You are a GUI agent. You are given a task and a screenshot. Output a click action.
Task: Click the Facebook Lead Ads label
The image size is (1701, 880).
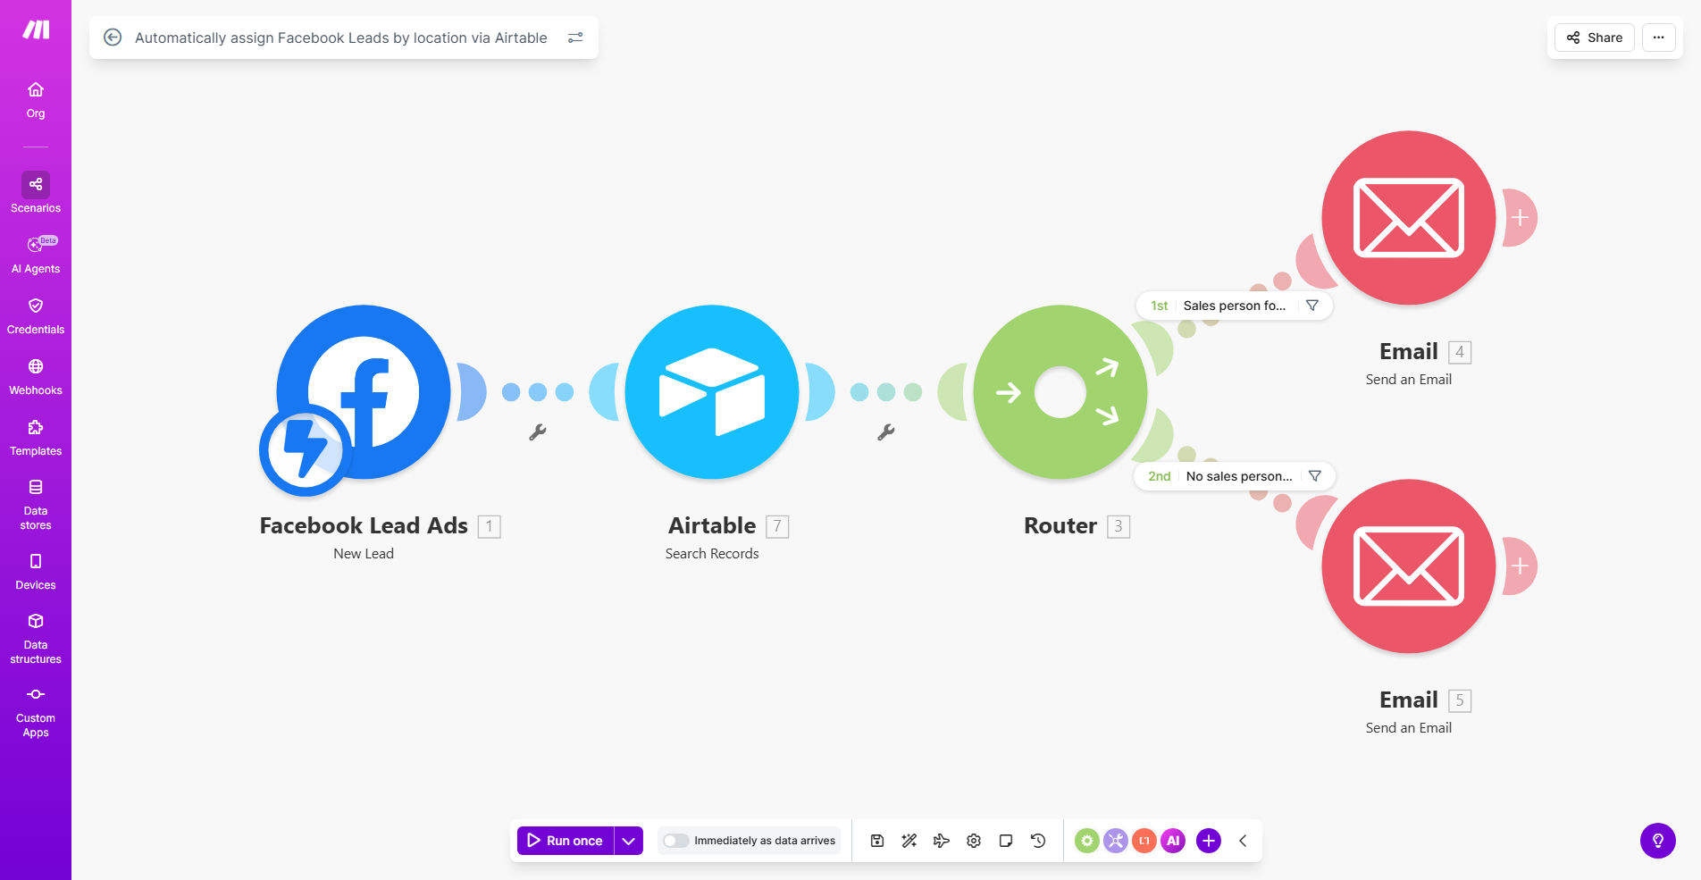pyautogui.click(x=364, y=526)
